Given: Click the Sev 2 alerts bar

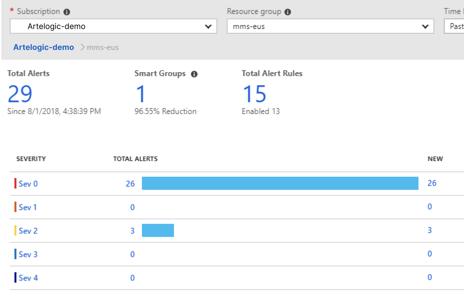Looking at the screenshot, I should [x=158, y=230].
